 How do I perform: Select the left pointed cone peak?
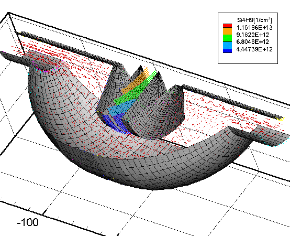point(141,67)
